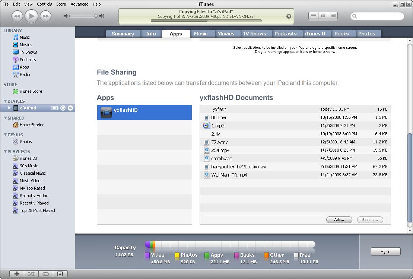
Task: Collapse the GENIUS section
Action: pyautogui.click(x=5, y=134)
